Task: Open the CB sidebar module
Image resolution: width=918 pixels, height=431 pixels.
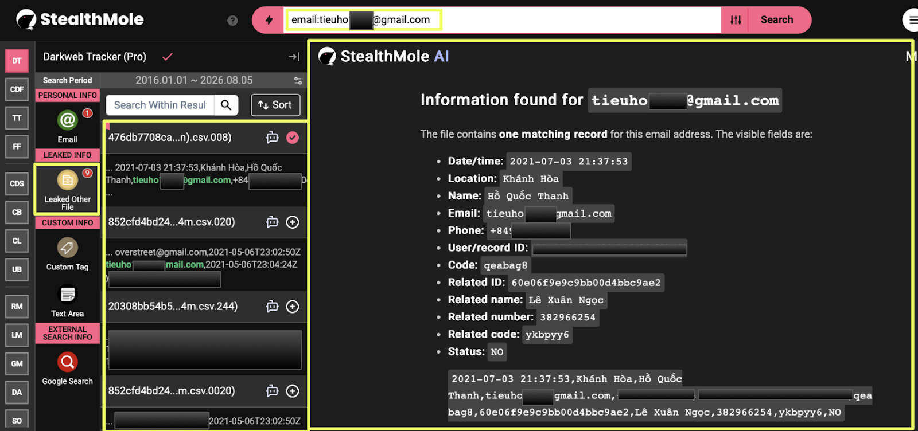Action: (x=17, y=213)
